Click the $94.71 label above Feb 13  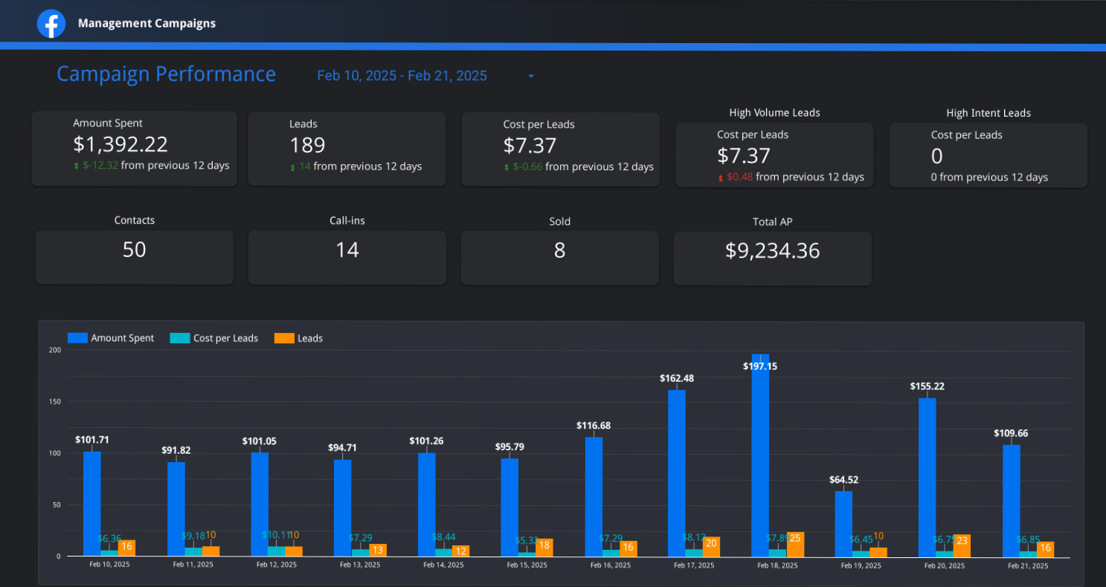pyautogui.click(x=343, y=448)
